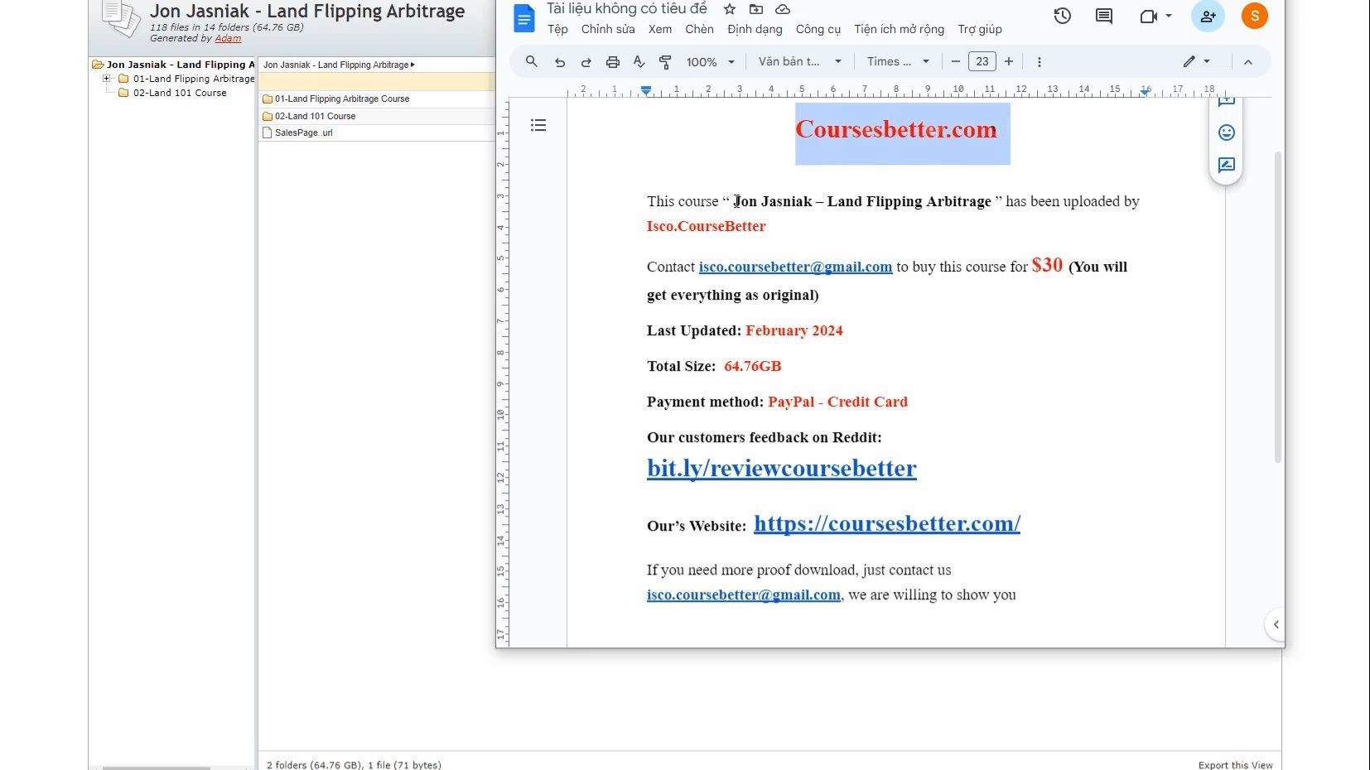Click the $30 price text

(x=1047, y=265)
